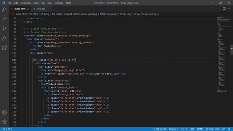Open editor More Actions ellipsis

229,9
